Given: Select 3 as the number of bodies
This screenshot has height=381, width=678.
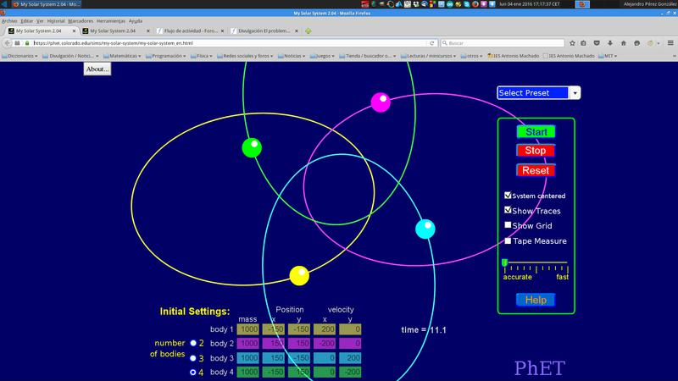Looking at the screenshot, I should pyautogui.click(x=194, y=357).
